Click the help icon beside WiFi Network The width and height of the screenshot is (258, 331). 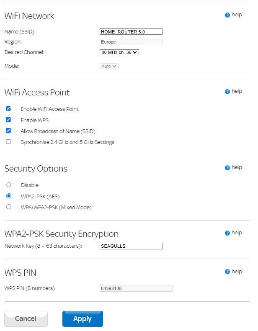tap(227, 15)
